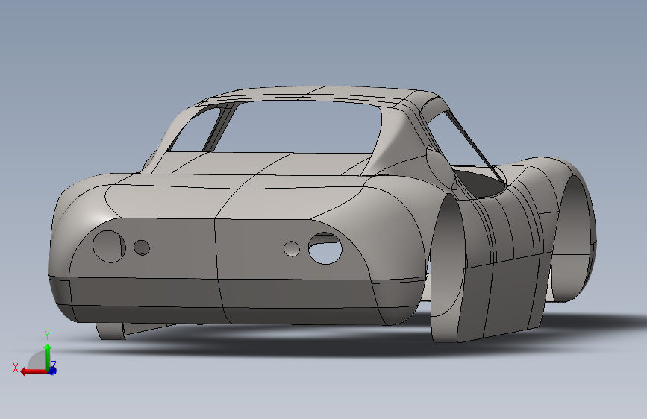Click the red X axis of orientation triad

click(34, 371)
